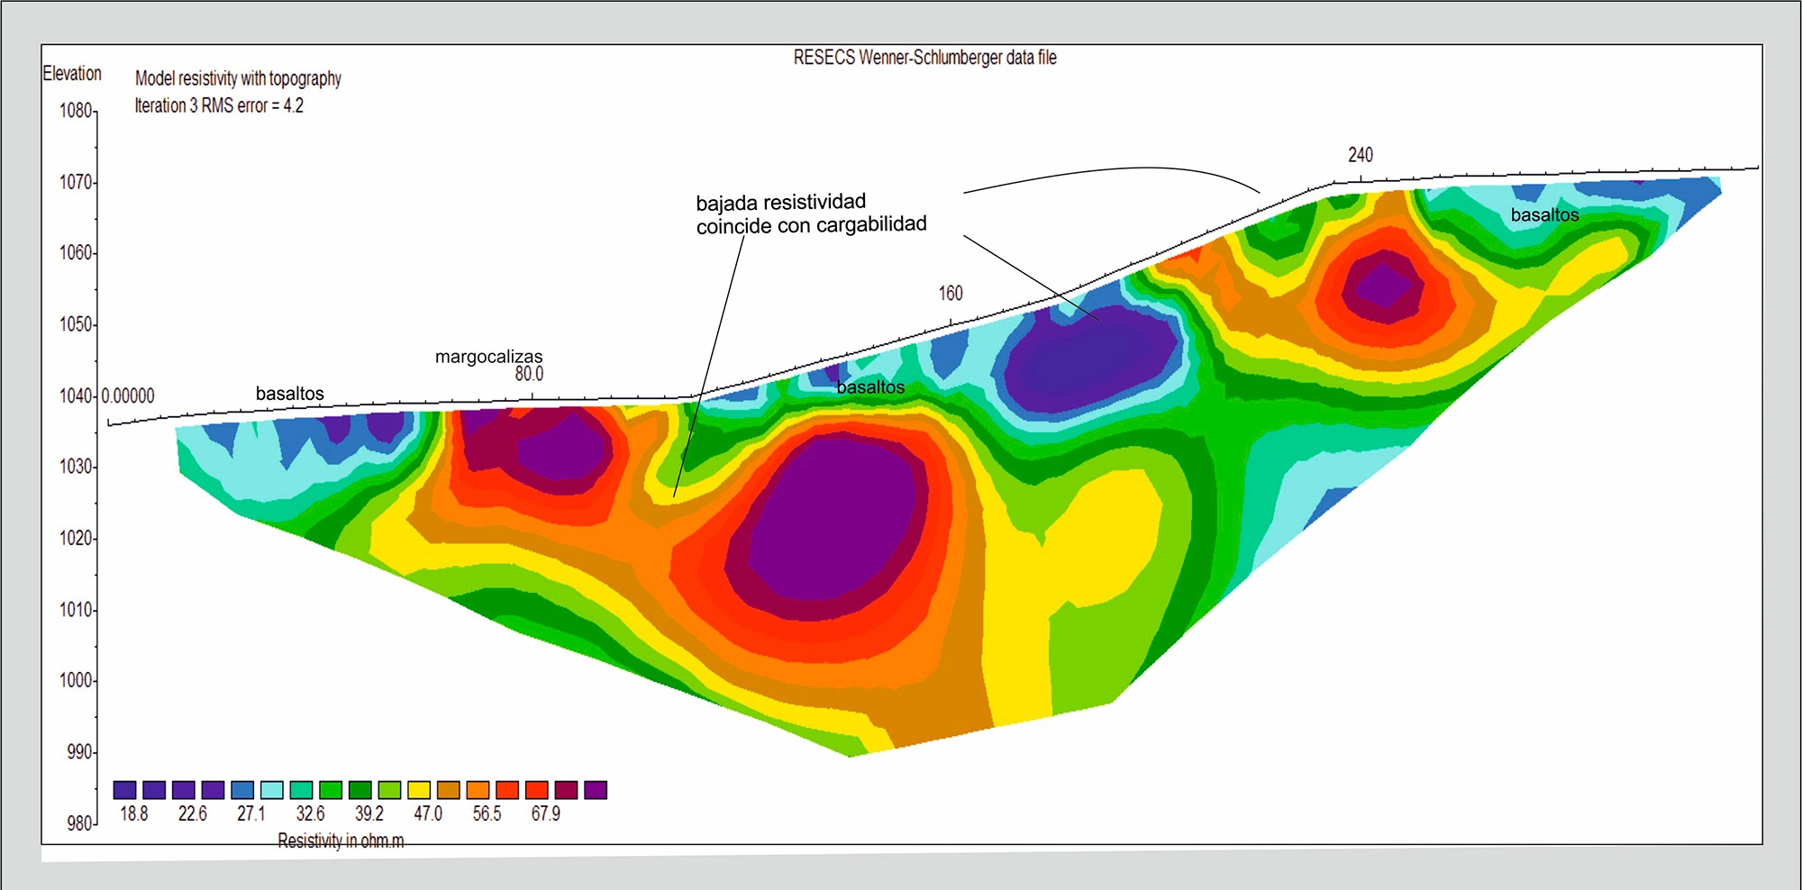Pick the light cyan legend swatch

[x=272, y=790]
